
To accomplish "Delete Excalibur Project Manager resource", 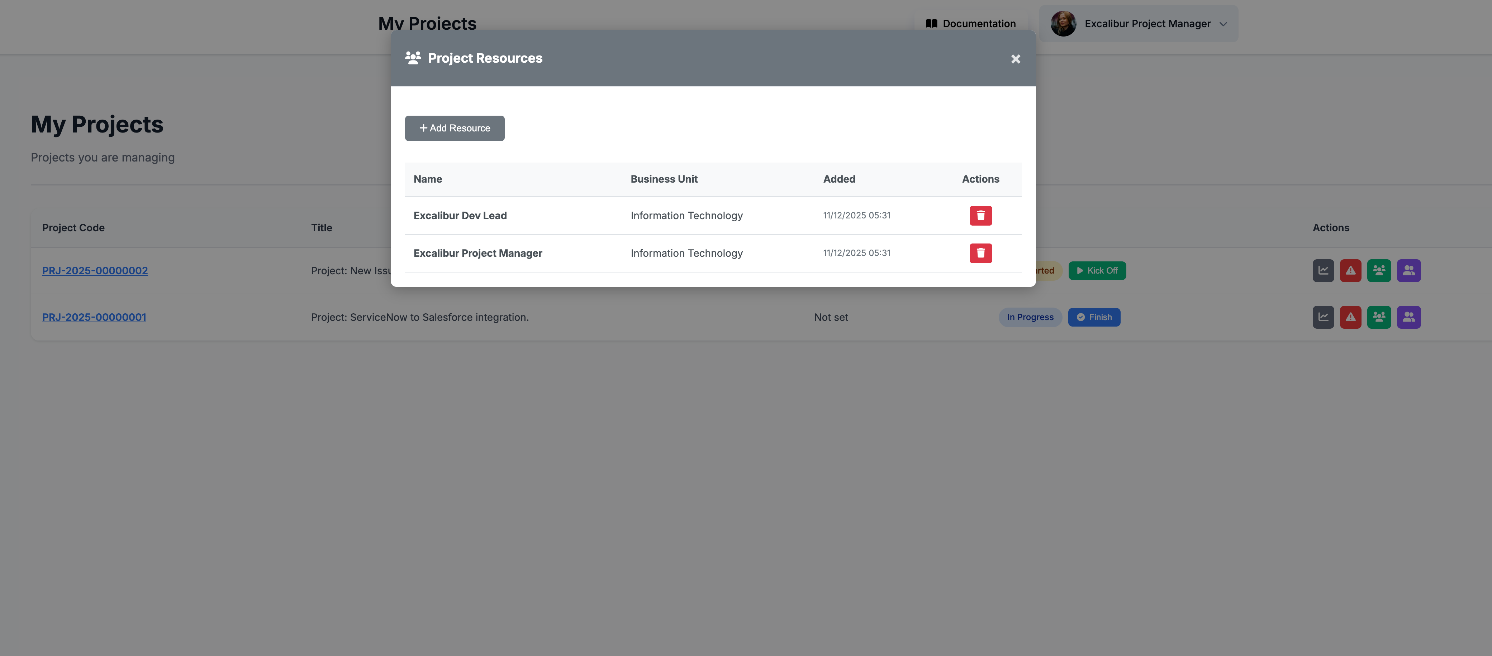I will (980, 253).
